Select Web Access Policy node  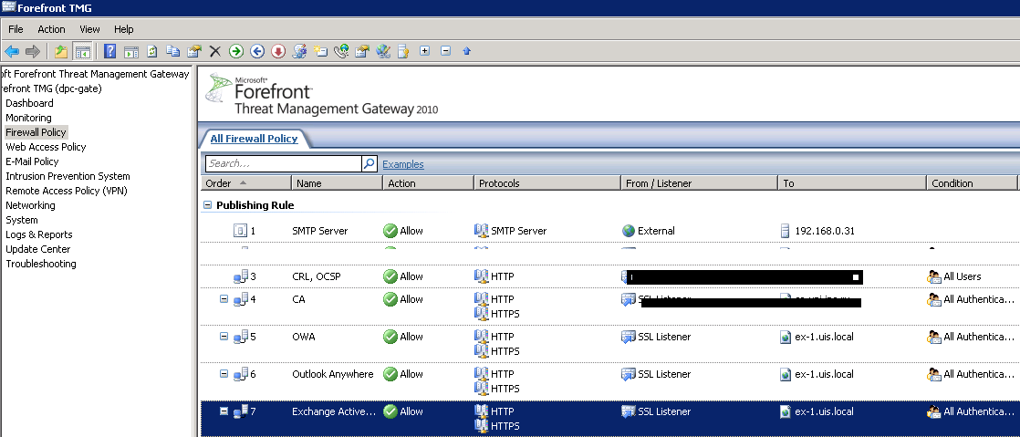46,147
